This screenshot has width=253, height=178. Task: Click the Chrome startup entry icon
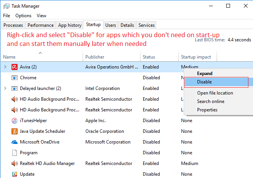(x=15, y=78)
